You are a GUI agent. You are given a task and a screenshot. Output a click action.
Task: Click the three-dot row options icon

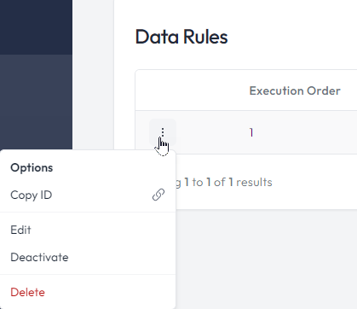(x=163, y=132)
